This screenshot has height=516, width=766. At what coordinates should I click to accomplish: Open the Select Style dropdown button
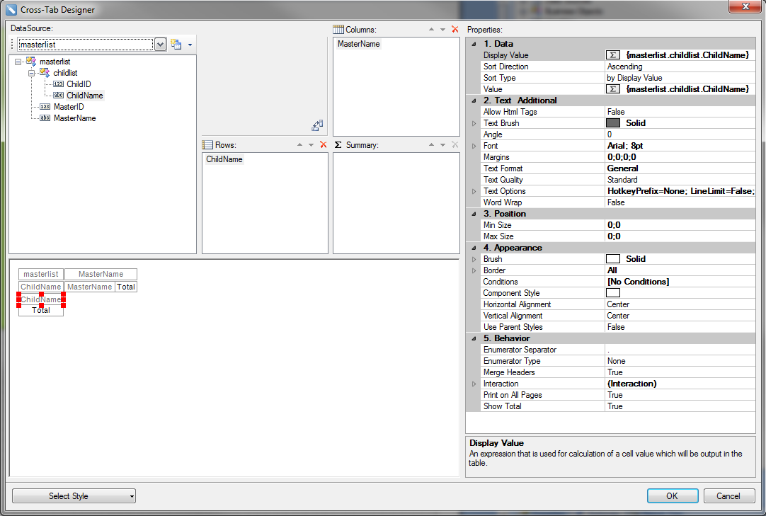(74, 496)
